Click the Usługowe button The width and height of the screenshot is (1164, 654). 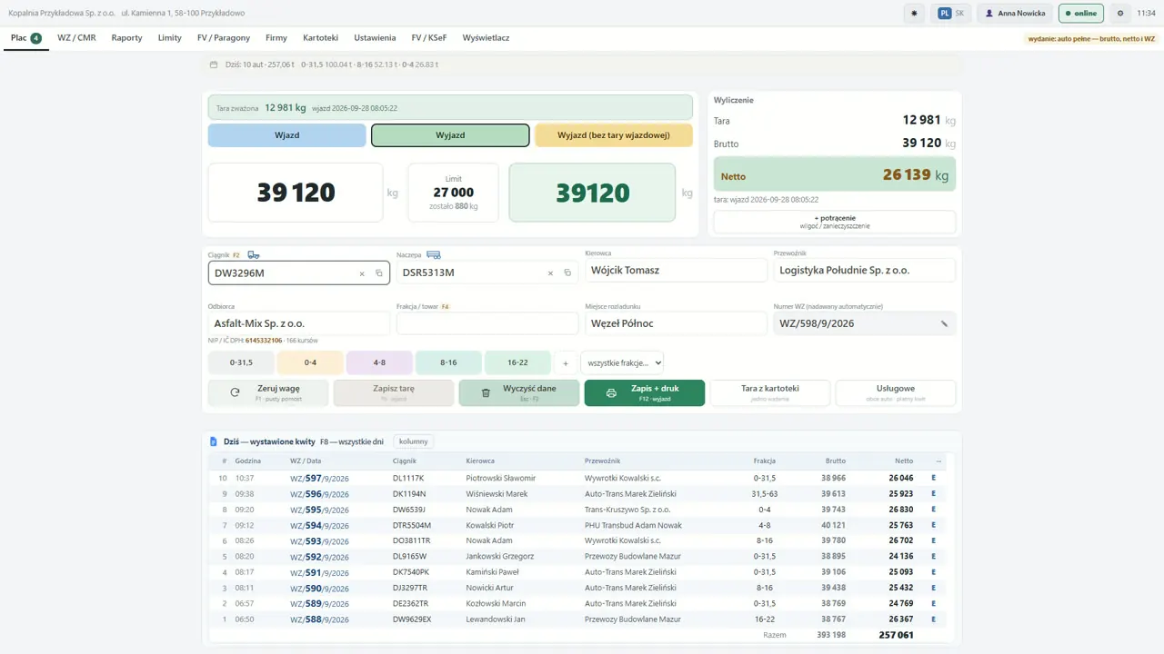pos(896,392)
